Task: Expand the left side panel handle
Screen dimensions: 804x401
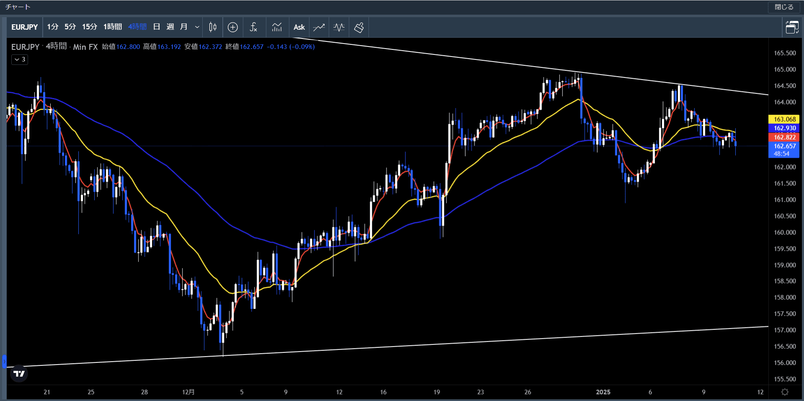Action: click(x=4, y=361)
